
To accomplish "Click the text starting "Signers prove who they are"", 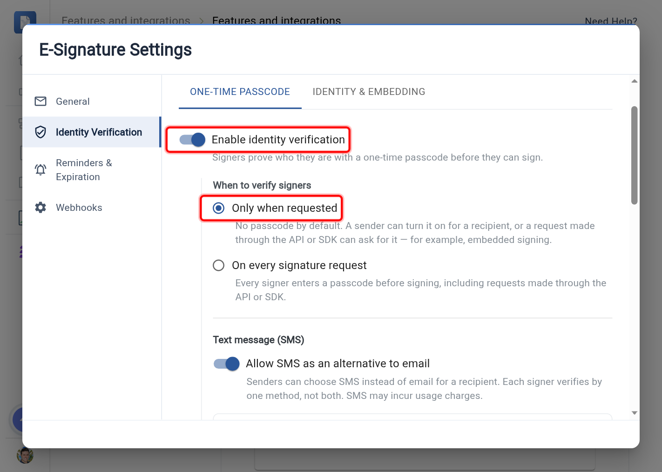I will (378, 157).
